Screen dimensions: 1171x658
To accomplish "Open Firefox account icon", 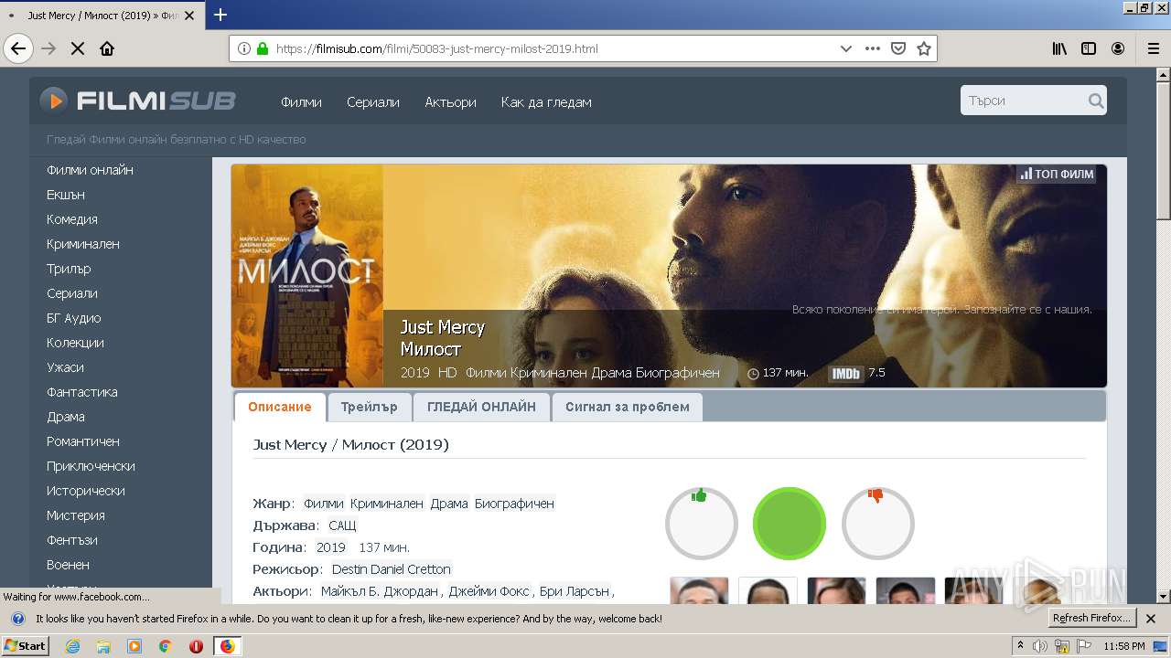I will [1118, 48].
